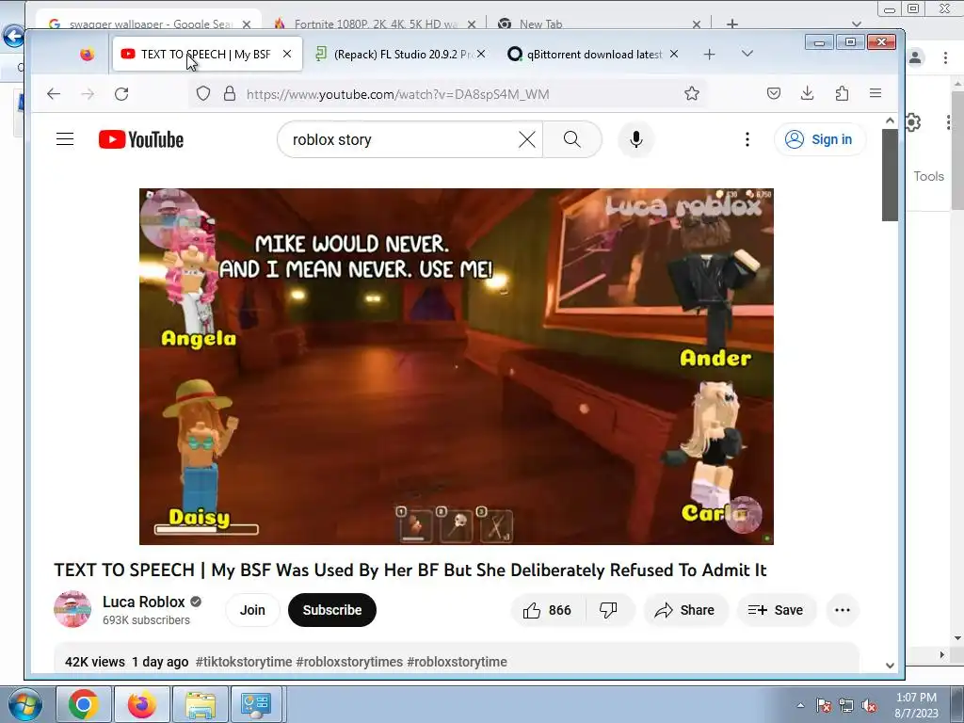Click the padlock site security icon
Screen dimensions: 964x723
point(230,94)
